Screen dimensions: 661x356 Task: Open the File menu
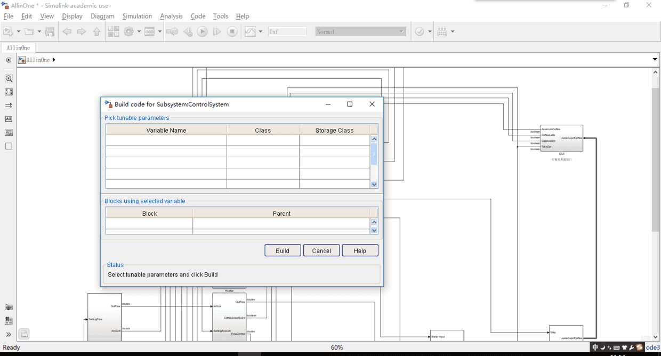pyautogui.click(x=9, y=17)
